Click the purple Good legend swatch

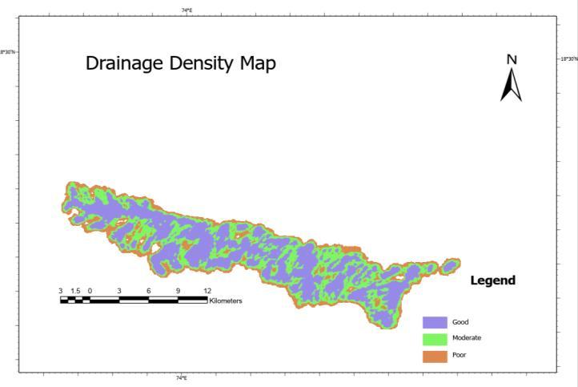(435, 322)
